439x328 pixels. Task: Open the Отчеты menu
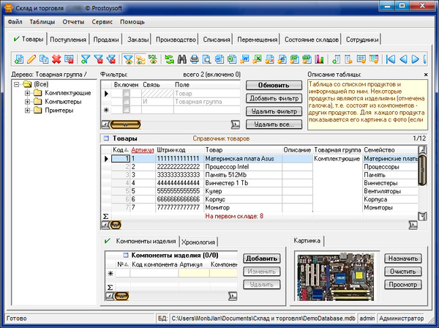(x=73, y=22)
